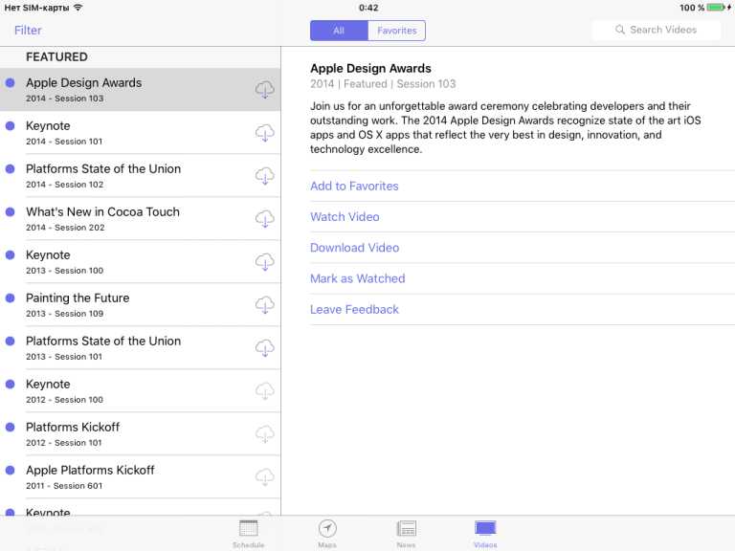Tap cloud download for Apple Platforms Kickoff 2011
Screen dimensions: 735x551
coord(265,477)
